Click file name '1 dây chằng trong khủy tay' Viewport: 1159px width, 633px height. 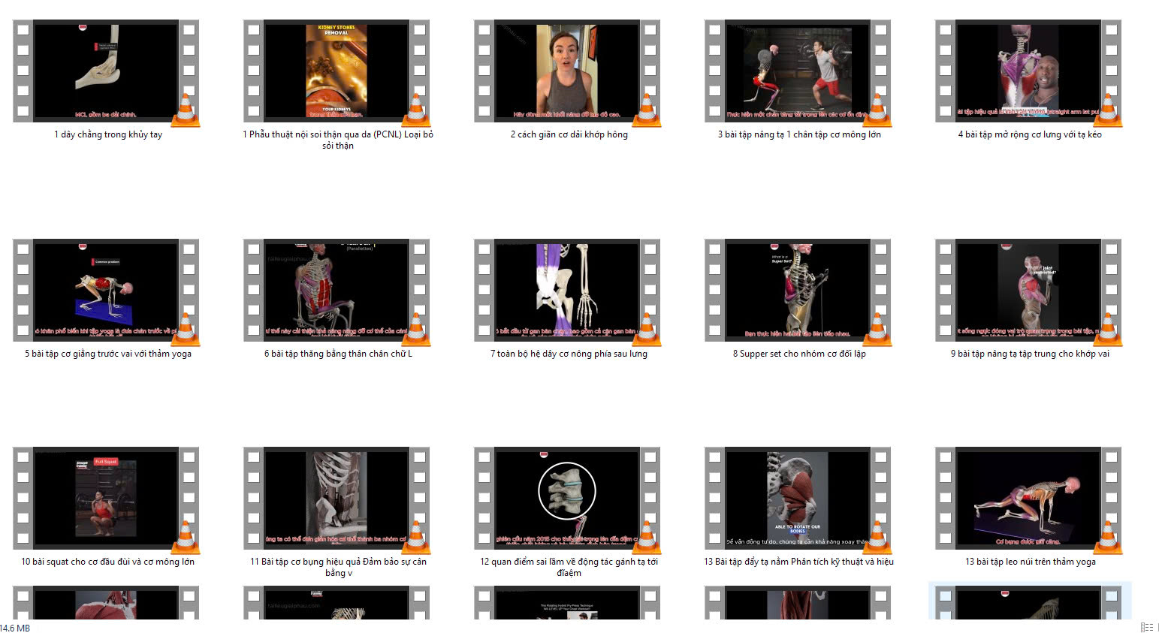tap(108, 134)
